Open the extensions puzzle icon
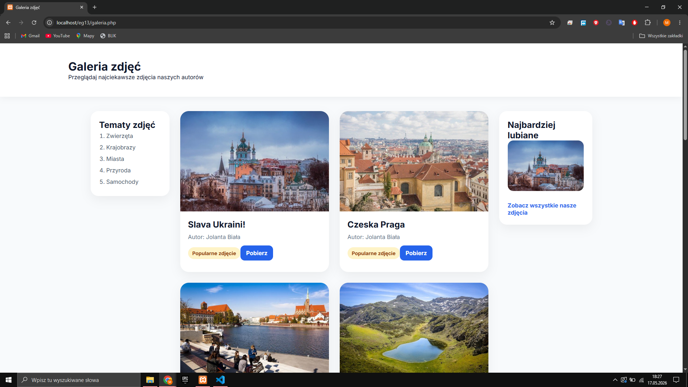This screenshot has height=387, width=688. click(648, 23)
